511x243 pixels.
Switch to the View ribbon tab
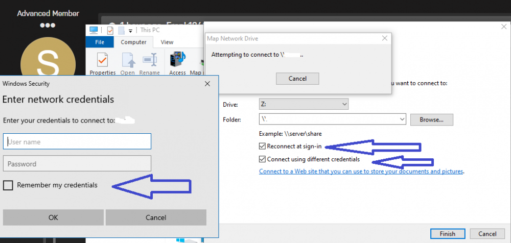[x=167, y=42]
